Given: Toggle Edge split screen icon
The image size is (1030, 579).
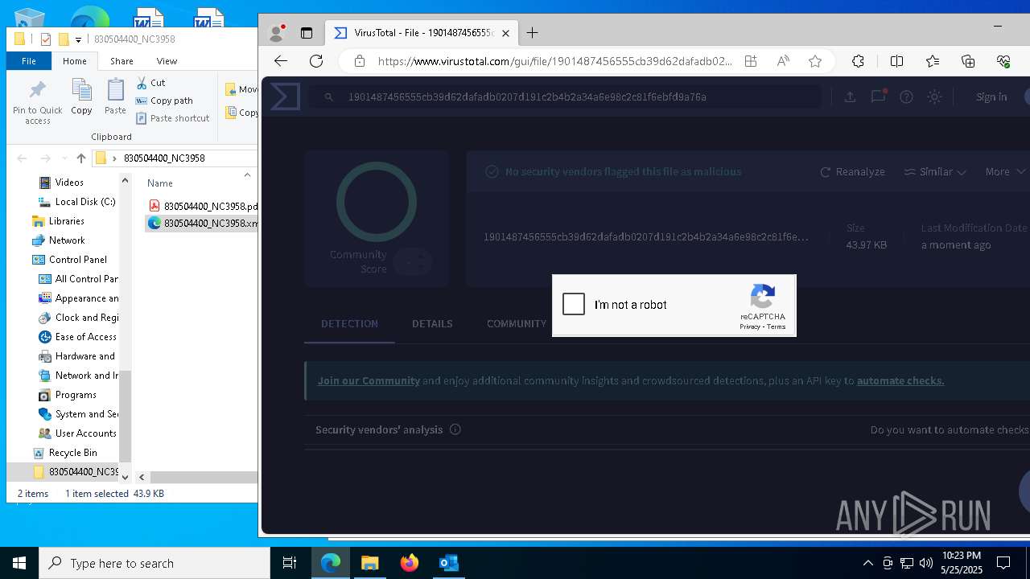Looking at the screenshot, I should (x=896, y=61).
